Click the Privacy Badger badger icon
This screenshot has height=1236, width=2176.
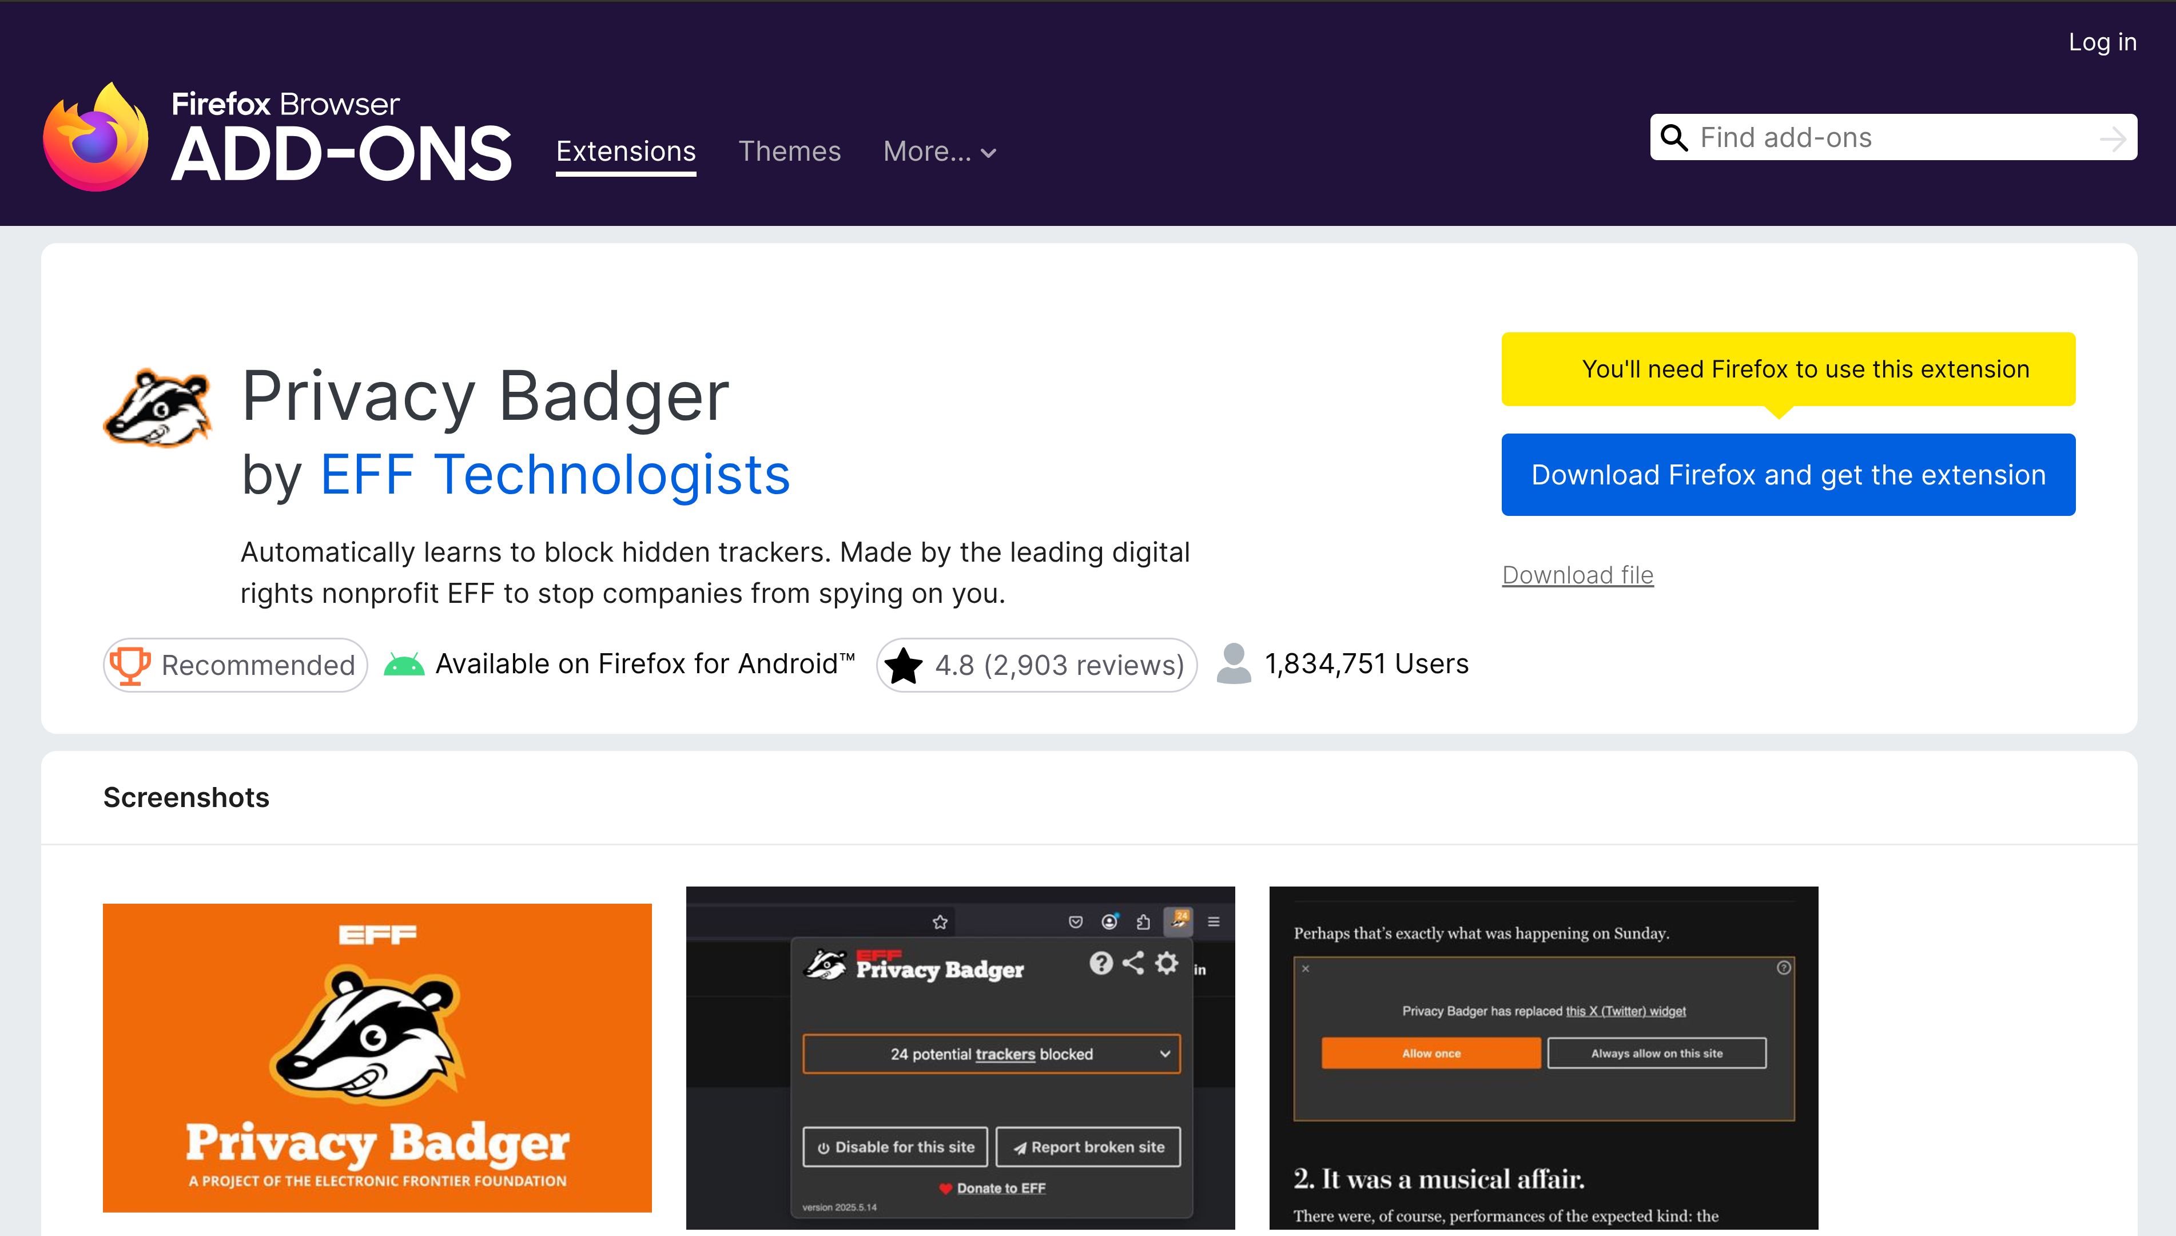click(x=158, y=407)
